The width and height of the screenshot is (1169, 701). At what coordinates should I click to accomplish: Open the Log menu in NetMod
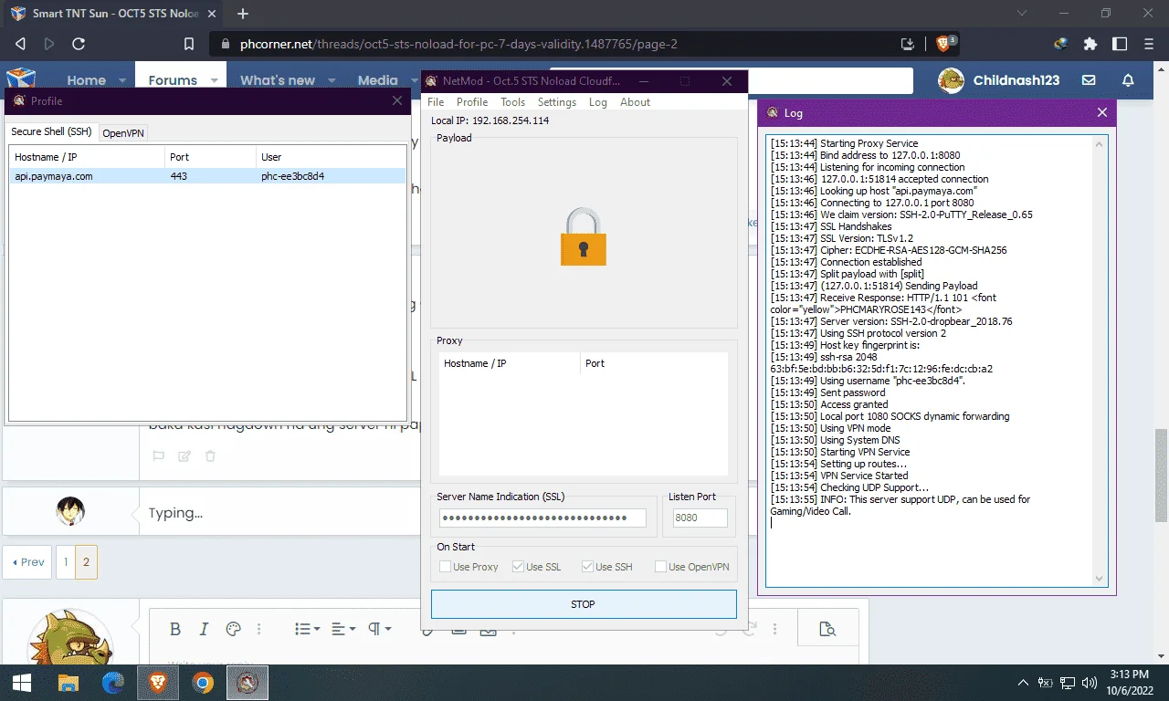pyautogui.click(x=598, y=102)
